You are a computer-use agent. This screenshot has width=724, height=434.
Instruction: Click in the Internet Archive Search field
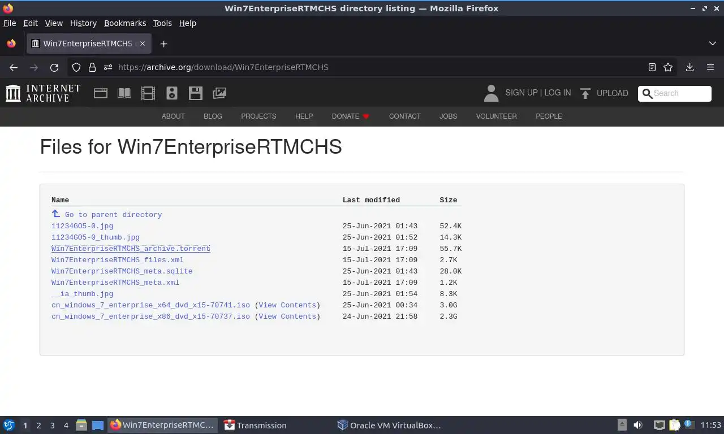point(675,93)
